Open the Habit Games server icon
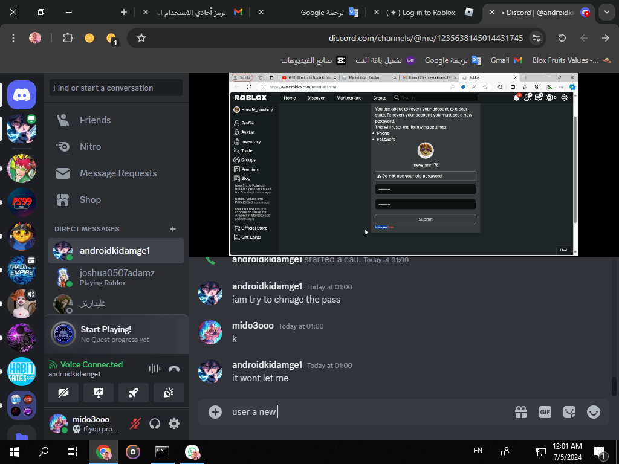This screenshot has height=464, width=619. pyautogui.click(x=22, y=372)
